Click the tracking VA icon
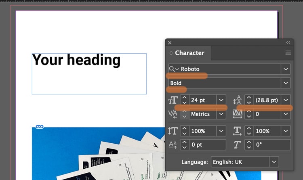Image resolution: width=303 pixels, height=180 pixels. point(237,114)
